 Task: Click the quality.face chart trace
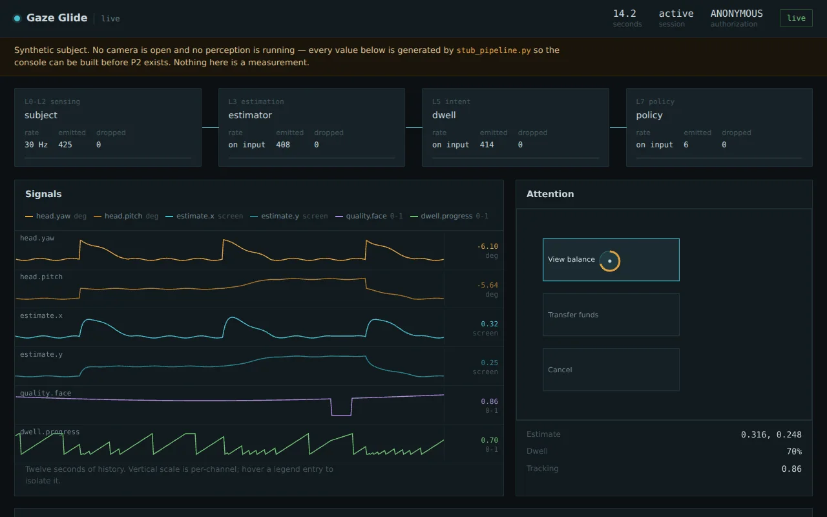(229, 405)
